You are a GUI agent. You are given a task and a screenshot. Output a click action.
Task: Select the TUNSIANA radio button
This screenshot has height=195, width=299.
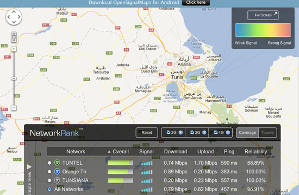point(49,180)
